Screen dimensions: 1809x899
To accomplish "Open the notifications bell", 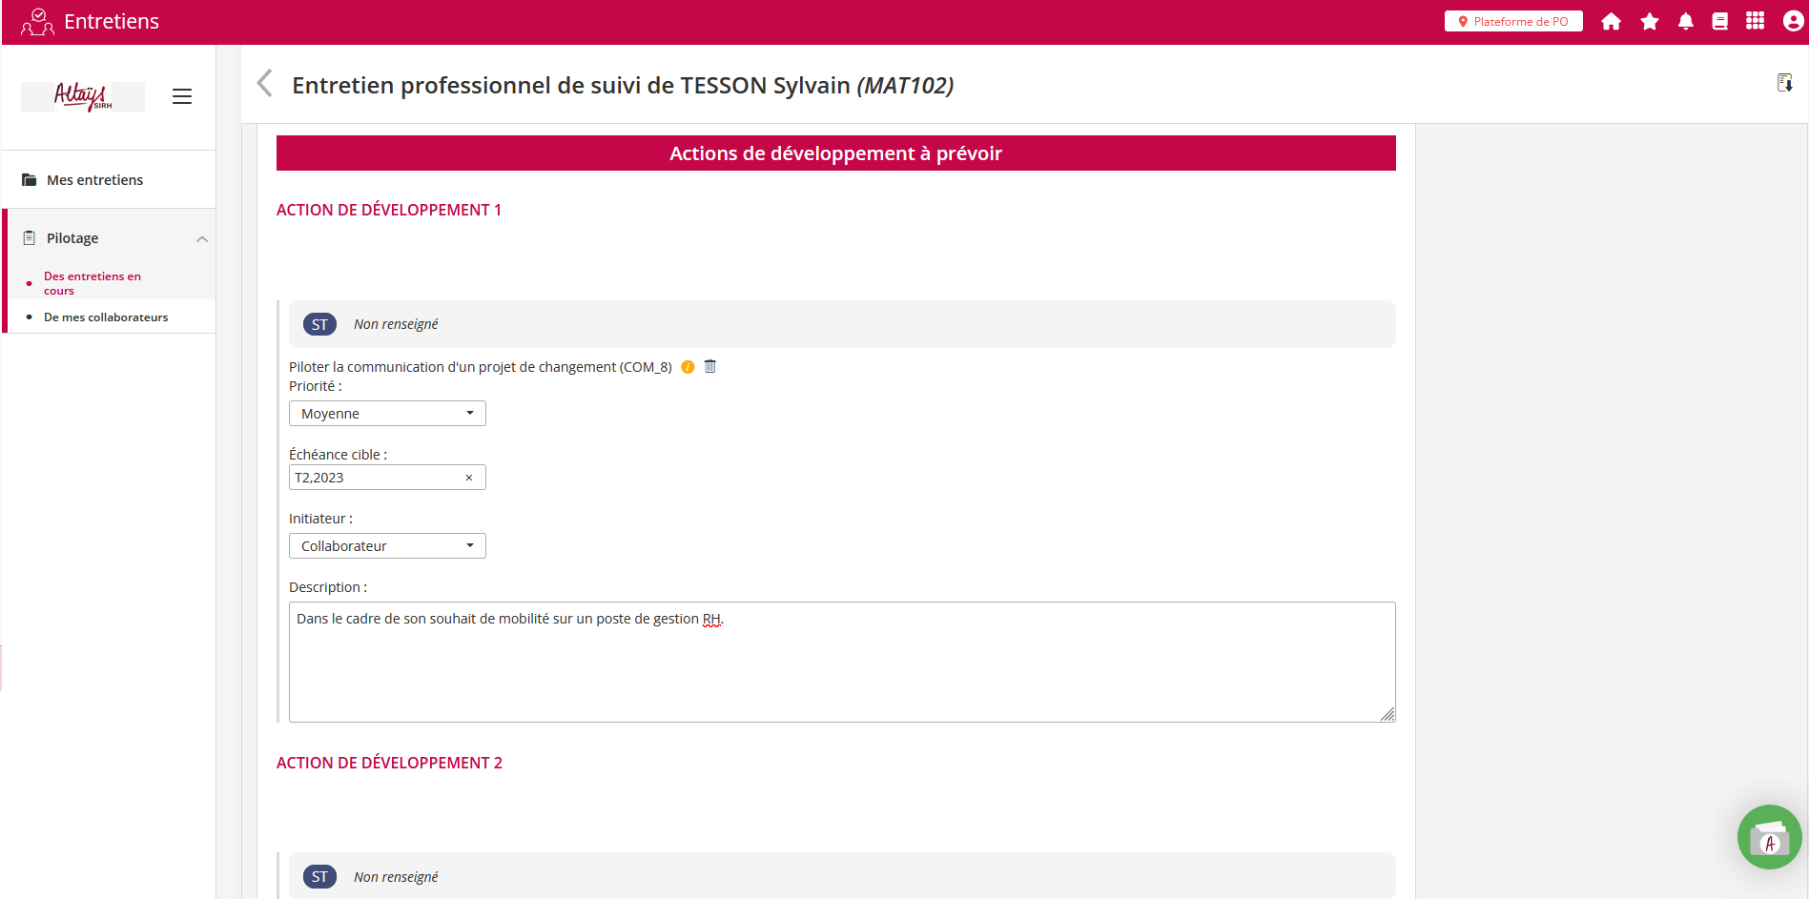I will pos(1685,22).
